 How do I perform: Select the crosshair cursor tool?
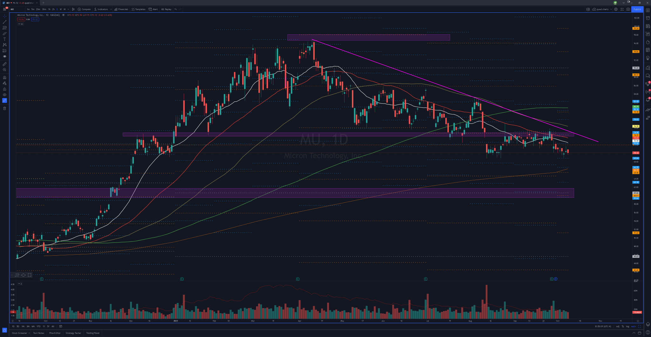(4, 16)
